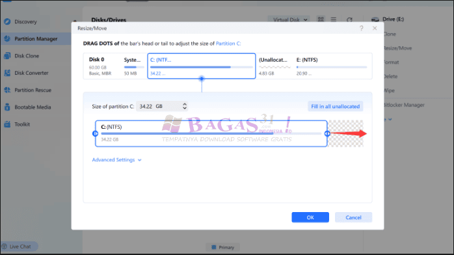Screen dimensions: 454x255
Task: Open the Toolkit section
Action: 22,124
